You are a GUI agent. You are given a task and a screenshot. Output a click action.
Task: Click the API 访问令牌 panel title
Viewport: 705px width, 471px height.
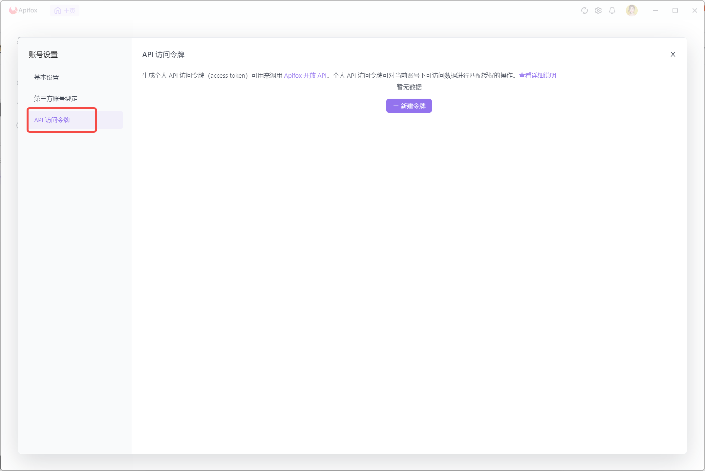(x=163, y=55)
